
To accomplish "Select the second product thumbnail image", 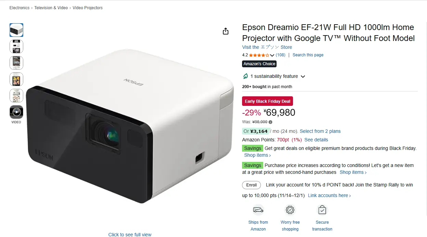I will click(x=16, y=46).
